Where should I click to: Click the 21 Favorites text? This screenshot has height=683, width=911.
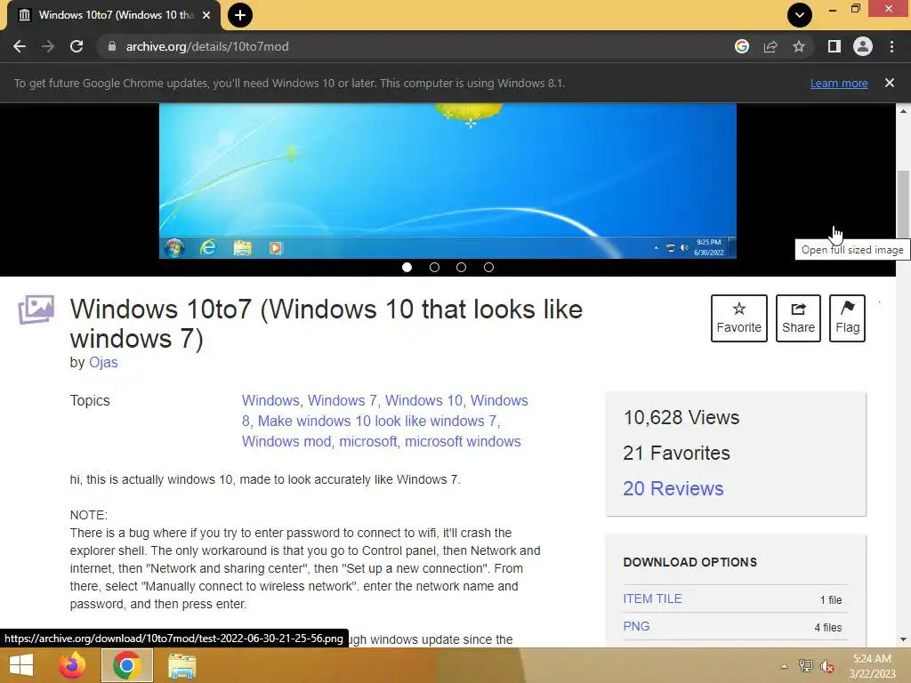click(676, 453)
